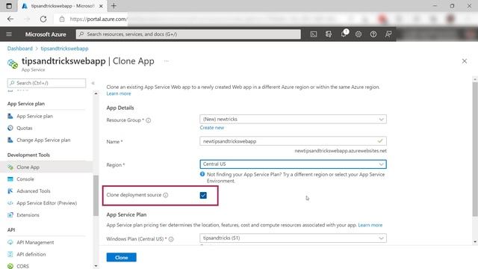The height and width of the screenshot is (269, 478).
Task: Click the App Service Editor (Preview) icon
Action: click(x=10, y=203)
